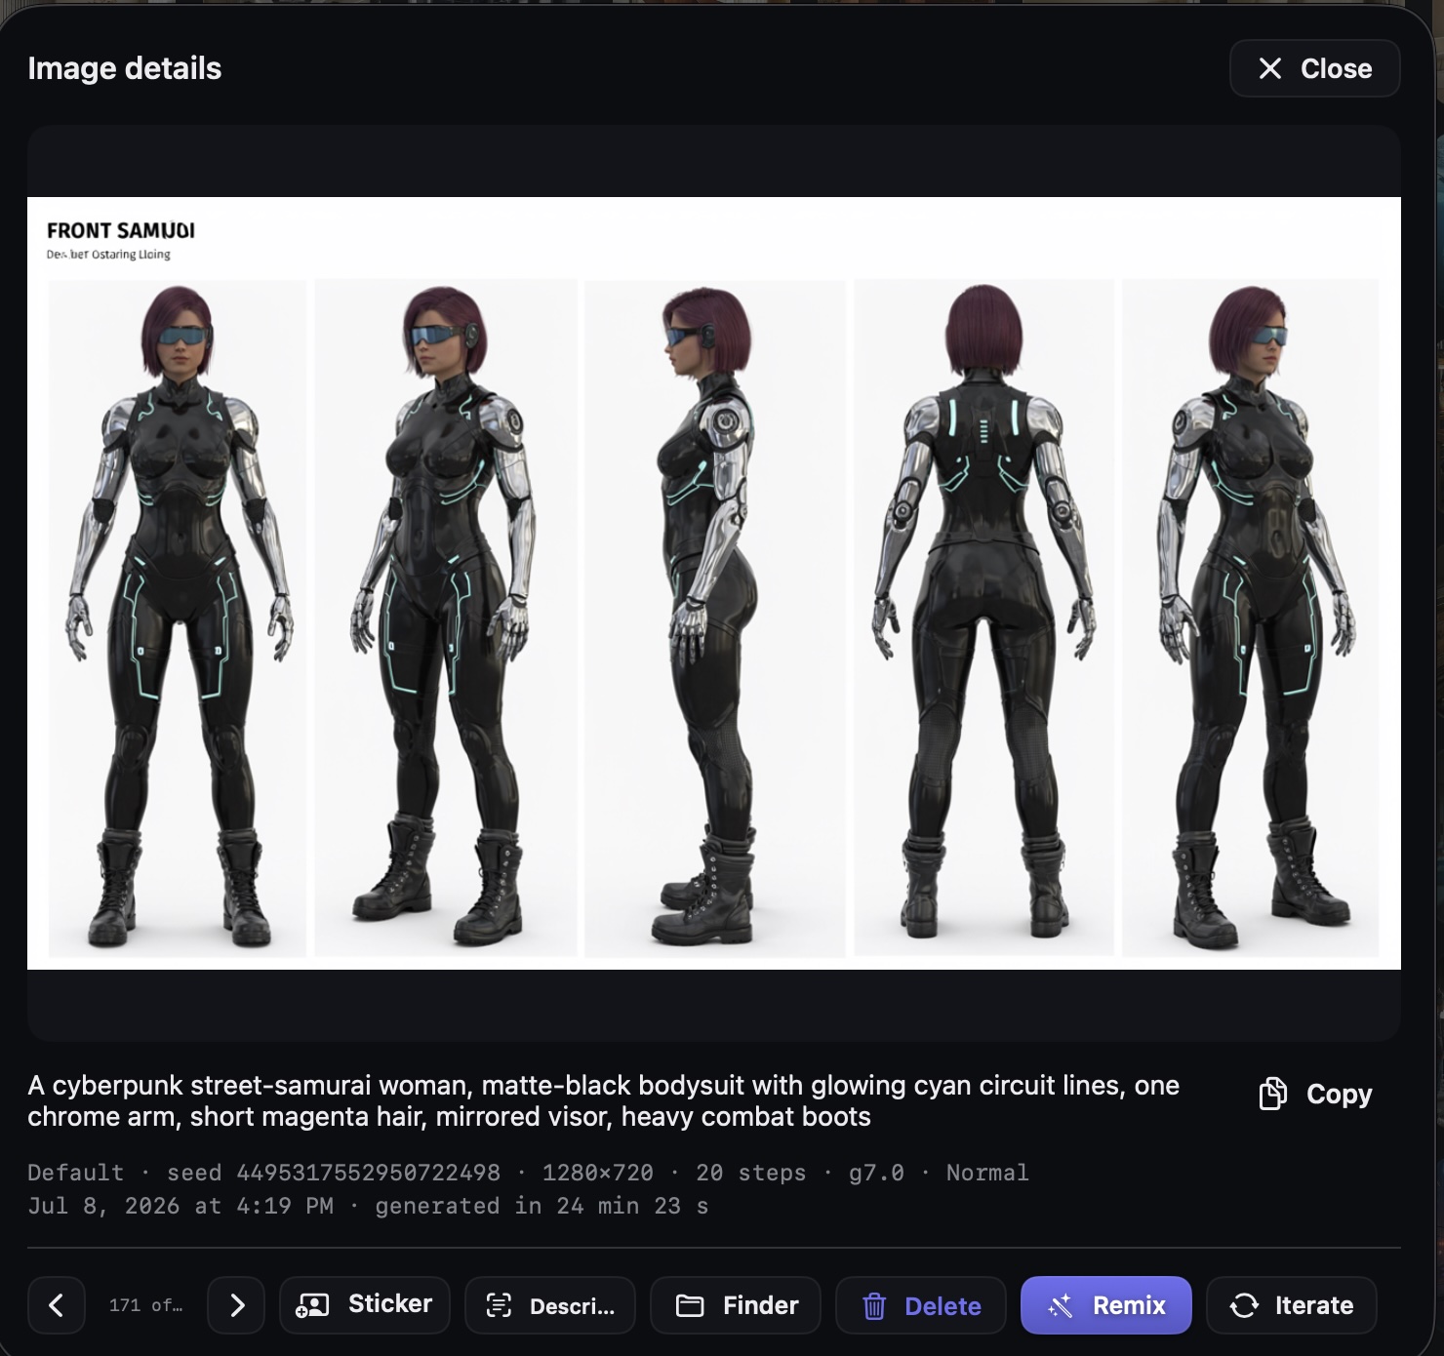Click the clipboard copy icon
1444x1356 pixels.
(1272, 1094)
